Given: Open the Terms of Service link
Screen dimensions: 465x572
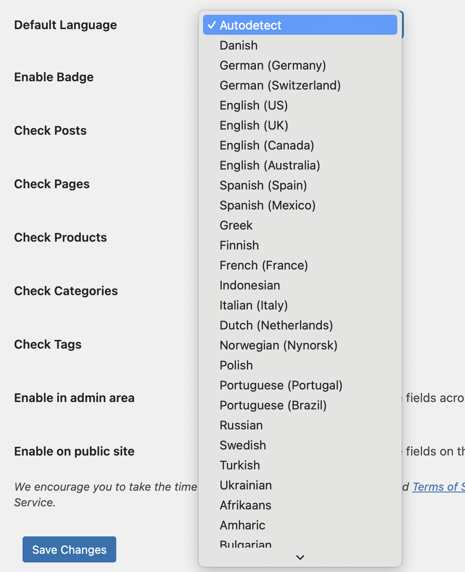Looking at the screenshot, I should (438, 487).
